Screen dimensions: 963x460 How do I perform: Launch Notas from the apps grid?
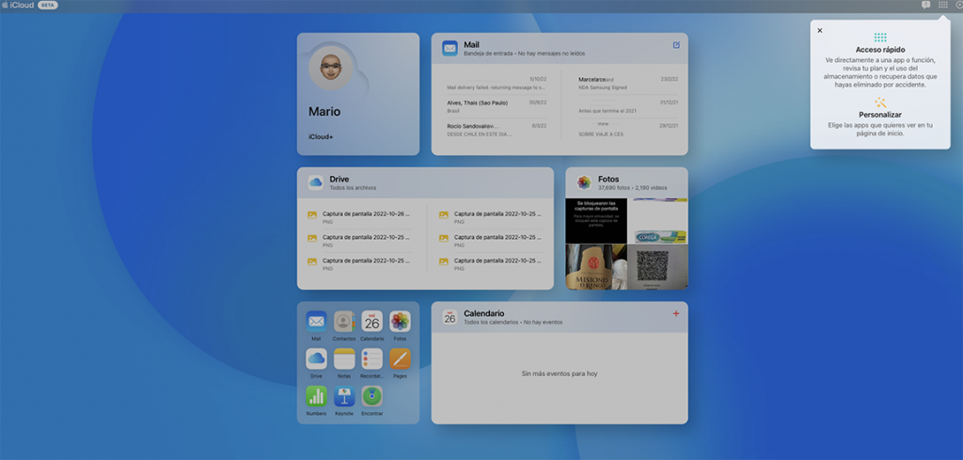pos(344,358)
